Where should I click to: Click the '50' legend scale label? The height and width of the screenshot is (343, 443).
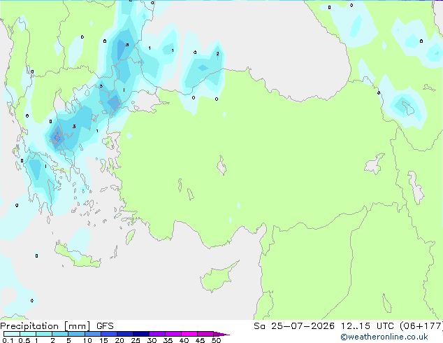click(x=216, y=340)
